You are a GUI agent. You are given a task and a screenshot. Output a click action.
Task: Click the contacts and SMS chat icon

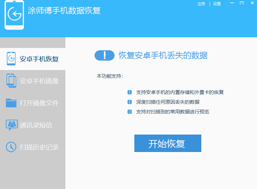pyautogui.click(x=12, y=125)
